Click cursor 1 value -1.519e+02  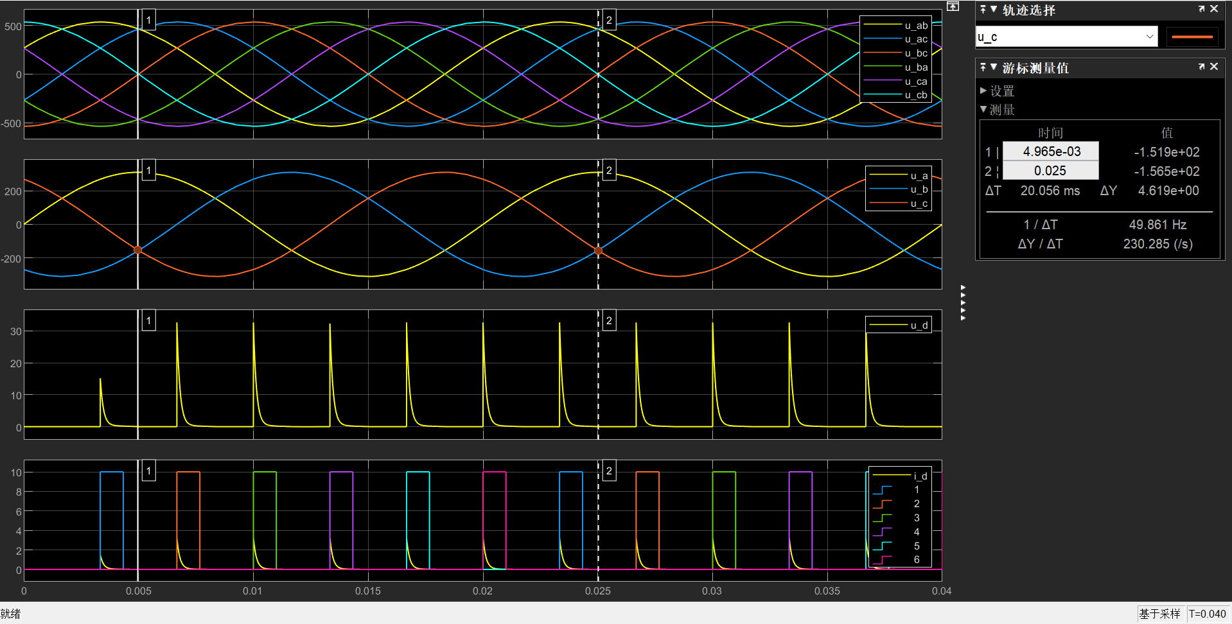[x=1166, y=152]
